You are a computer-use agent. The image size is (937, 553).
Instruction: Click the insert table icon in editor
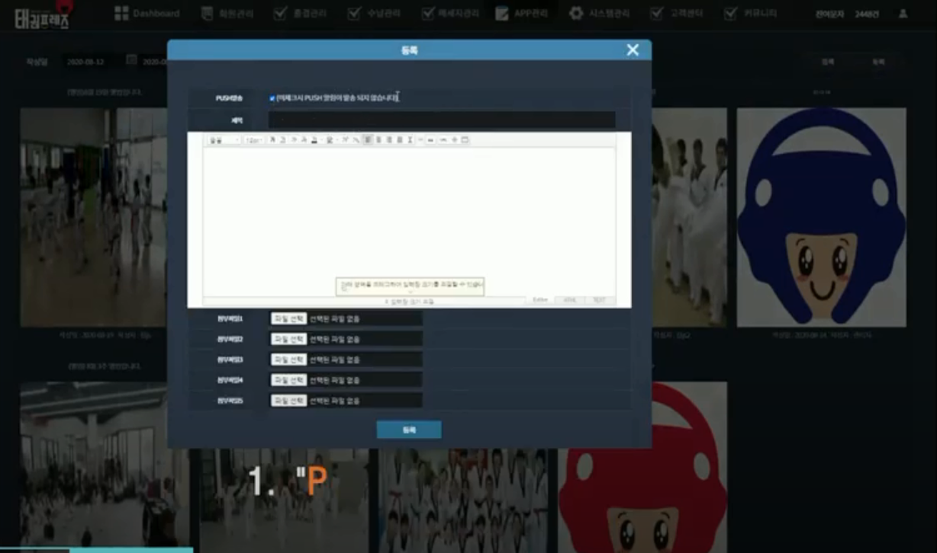tap(465, 140)
